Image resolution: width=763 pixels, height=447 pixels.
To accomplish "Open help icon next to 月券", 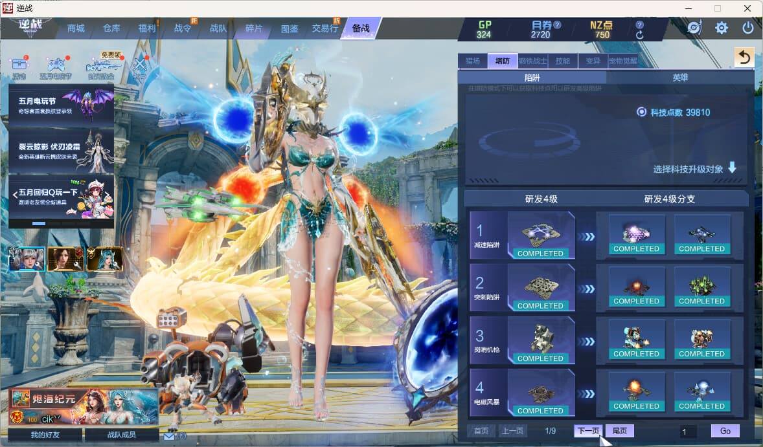I will click(557, 25).
